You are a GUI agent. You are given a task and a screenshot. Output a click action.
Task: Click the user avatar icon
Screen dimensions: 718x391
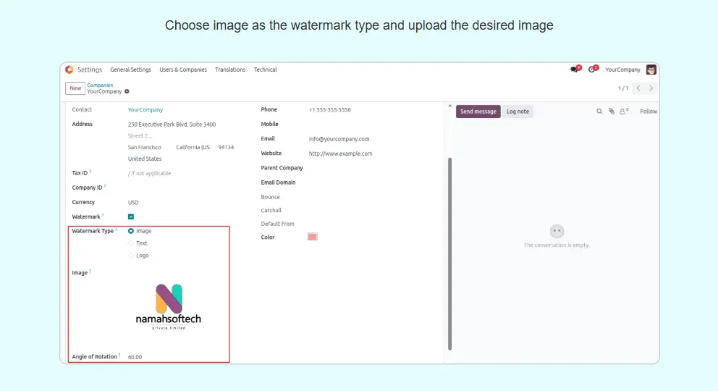(x=651, y=70)
